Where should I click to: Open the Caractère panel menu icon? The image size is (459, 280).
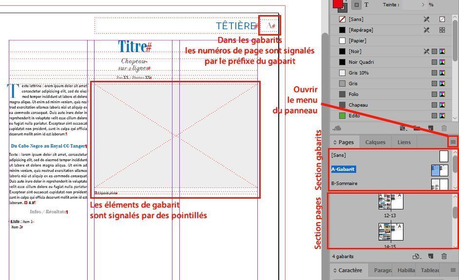453,270
